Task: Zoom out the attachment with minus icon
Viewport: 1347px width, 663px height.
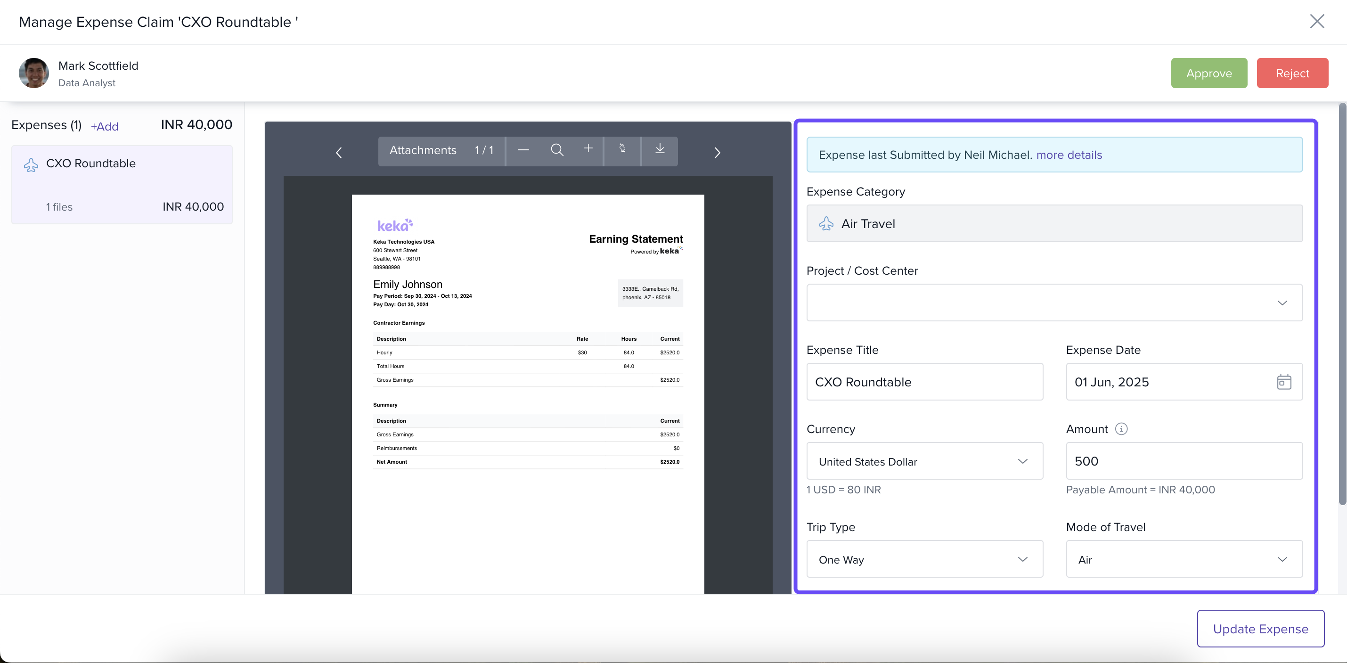Action: pos(523,151)
